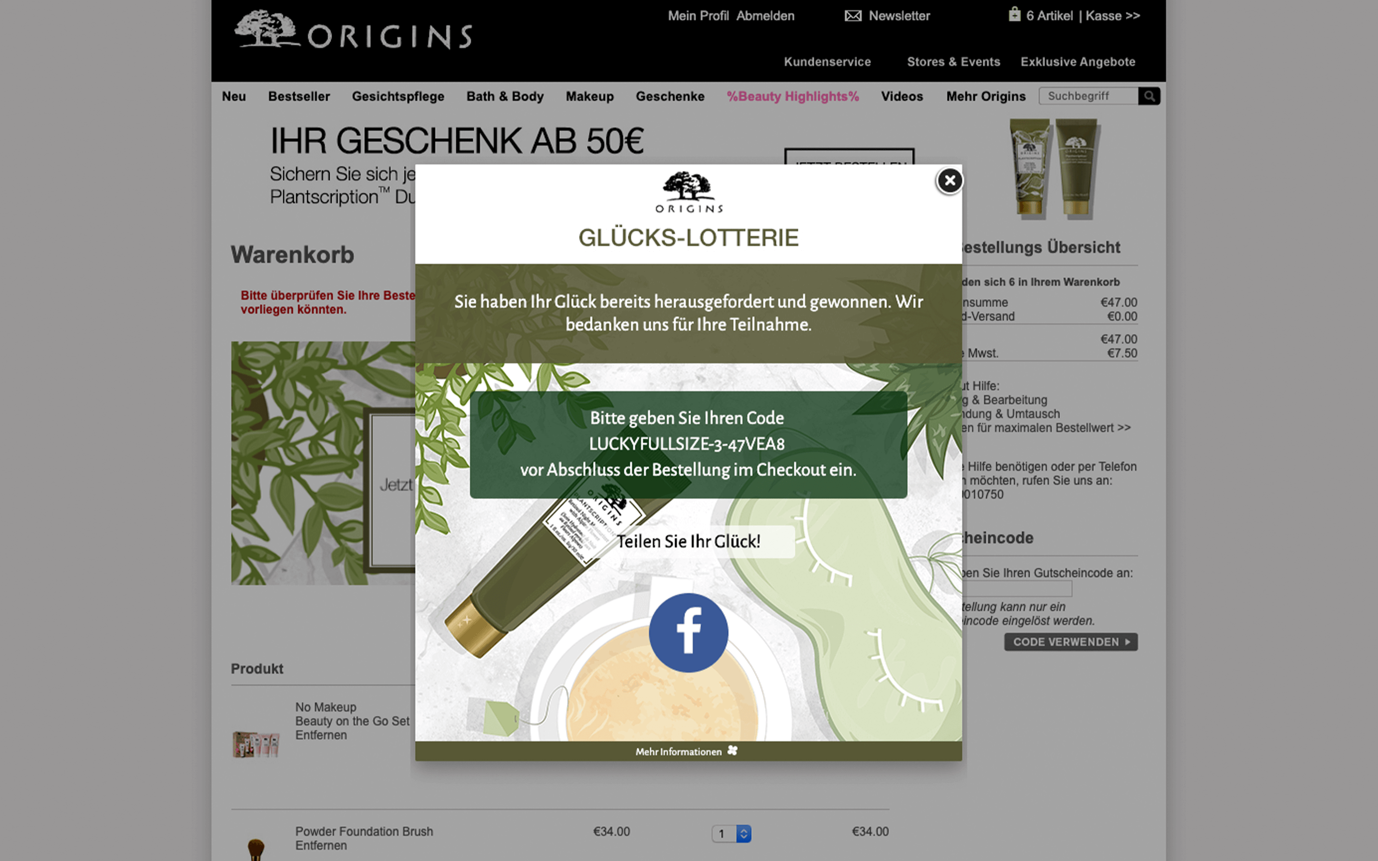Close the Glücks-Lotterie popup
1378x861 pixels.
pyautogui.click(x=949, y=181)
